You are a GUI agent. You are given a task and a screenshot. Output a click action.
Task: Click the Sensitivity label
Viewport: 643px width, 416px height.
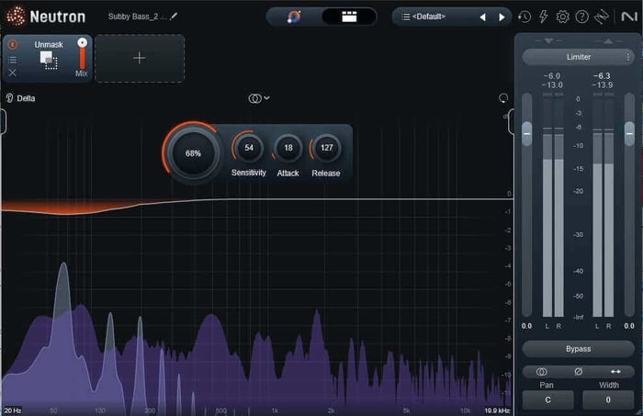tap(249, 173)
